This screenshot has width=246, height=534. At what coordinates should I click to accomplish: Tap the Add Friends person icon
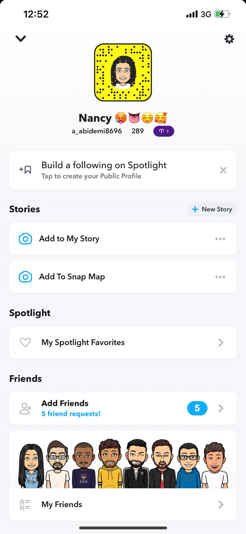(25, 409)
